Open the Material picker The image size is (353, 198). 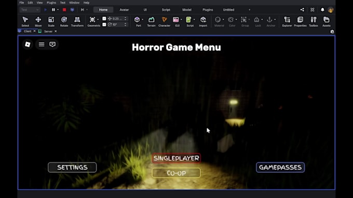point(218,20)
